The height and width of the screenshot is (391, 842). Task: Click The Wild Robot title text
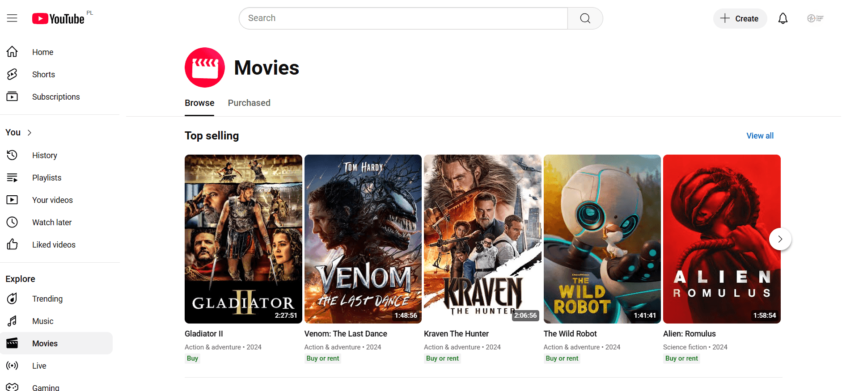pyautogui.click(x=570, y=334)
